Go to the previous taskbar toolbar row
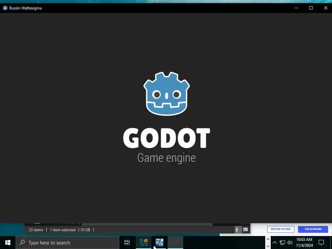Viewport: 332px width, 249px height. coord(268,239)
